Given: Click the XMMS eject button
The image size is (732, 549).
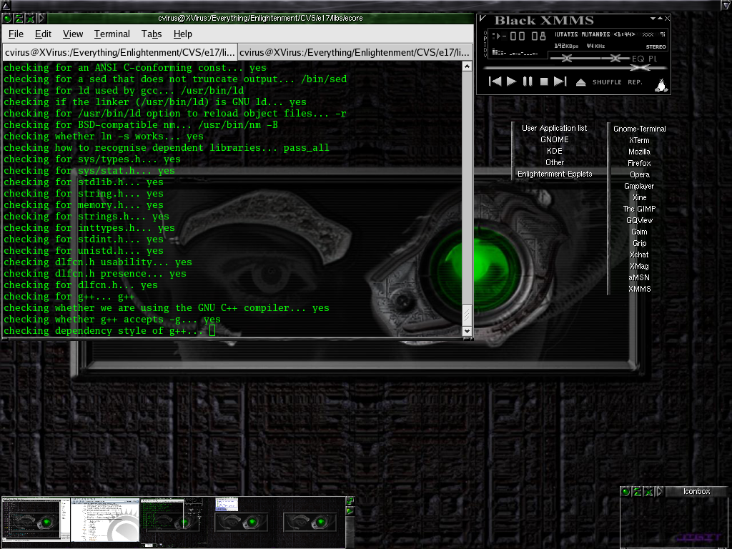Looking at the screenshot, I should pos(580,82).
